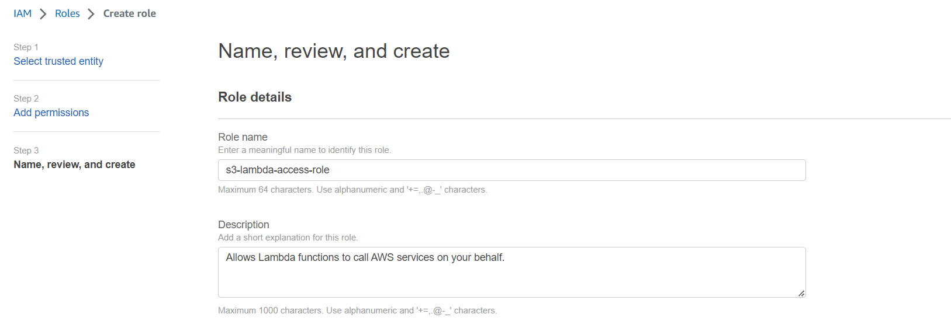
Task: Click the Description box resize handle
Action: point(801,293)
